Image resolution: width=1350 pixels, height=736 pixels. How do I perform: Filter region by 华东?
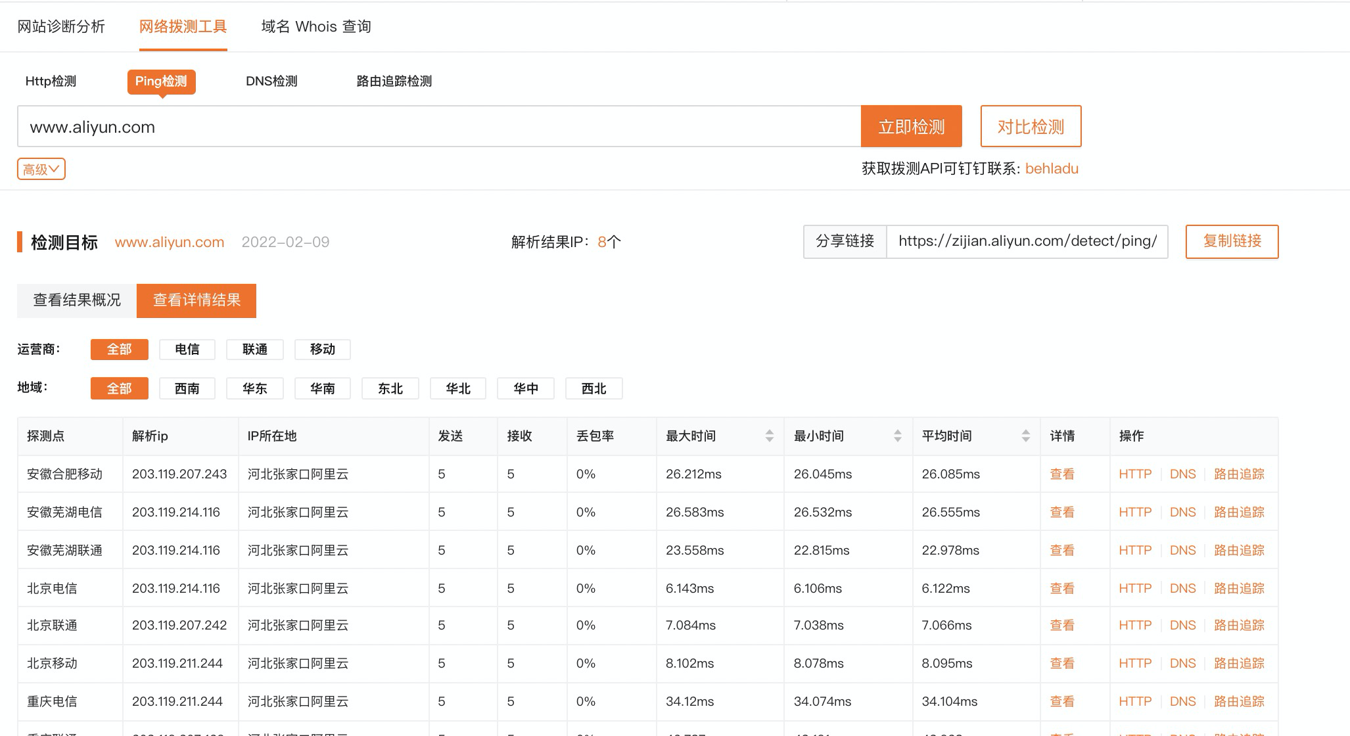point(255,388)
